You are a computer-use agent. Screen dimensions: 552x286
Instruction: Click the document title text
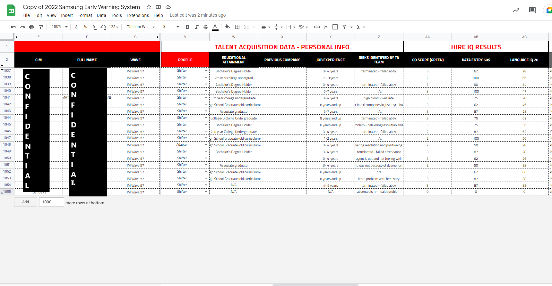(x=81, y=7)
